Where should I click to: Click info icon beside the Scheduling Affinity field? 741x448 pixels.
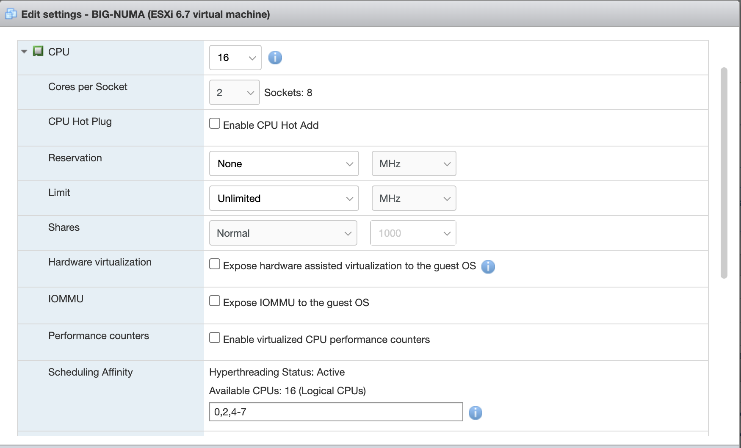(476, 412)
